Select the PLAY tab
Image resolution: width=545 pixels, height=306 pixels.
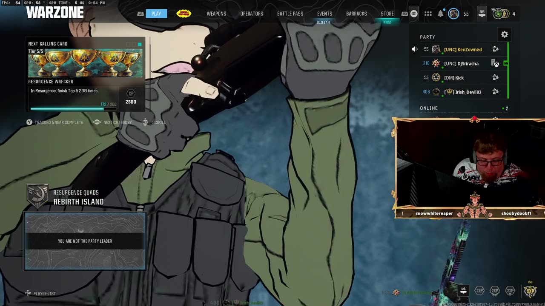pyautogui.click(x=156, y=14)
